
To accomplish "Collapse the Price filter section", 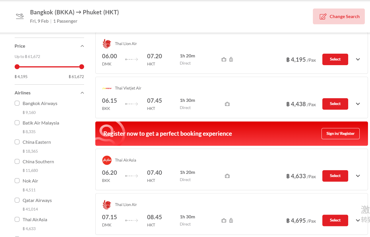I will click(x=82, y=46).
